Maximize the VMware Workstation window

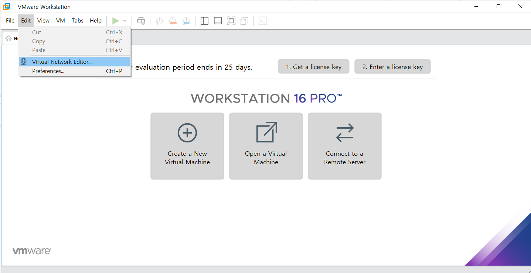point(498,6)
